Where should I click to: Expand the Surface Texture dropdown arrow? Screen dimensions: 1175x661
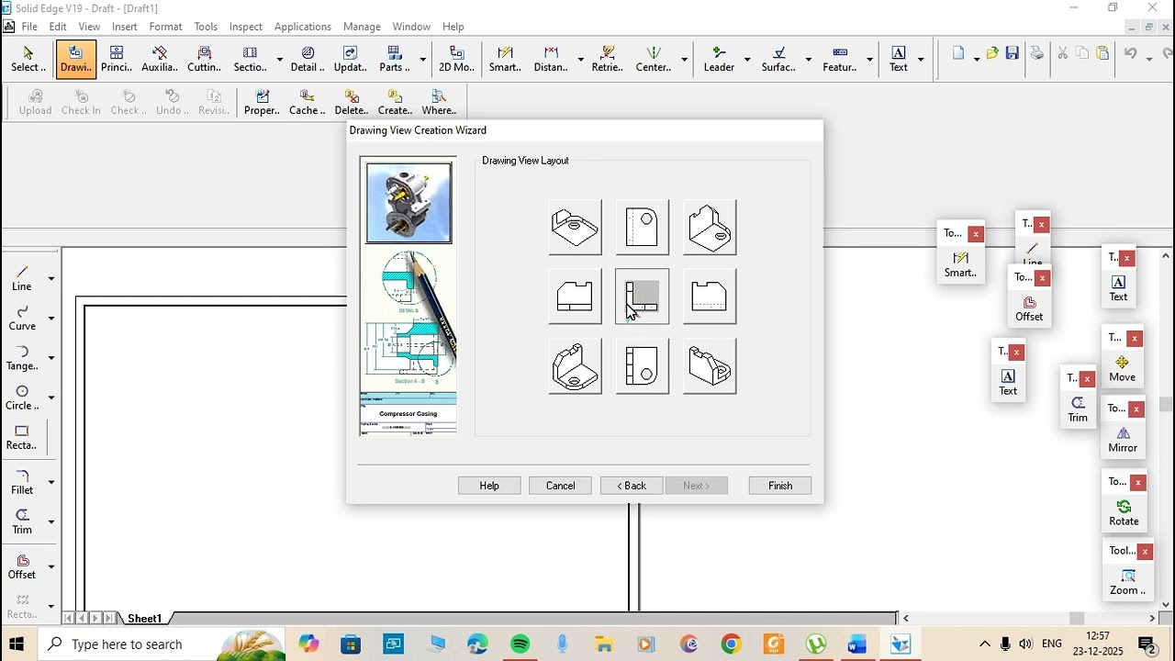pyautogui.click(x=809, y=60)
